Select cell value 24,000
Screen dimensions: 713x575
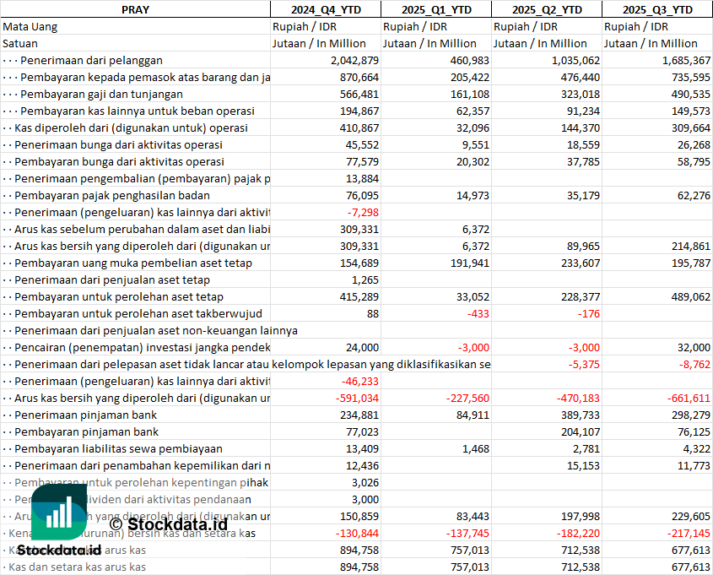pos(362,348)
